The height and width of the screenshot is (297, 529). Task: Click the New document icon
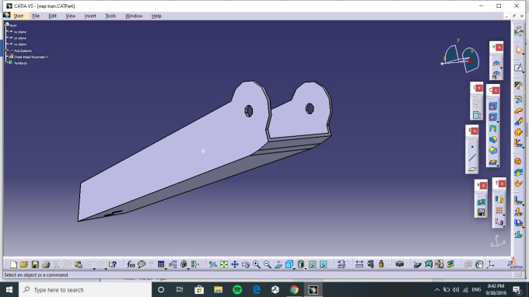(13, 264)
